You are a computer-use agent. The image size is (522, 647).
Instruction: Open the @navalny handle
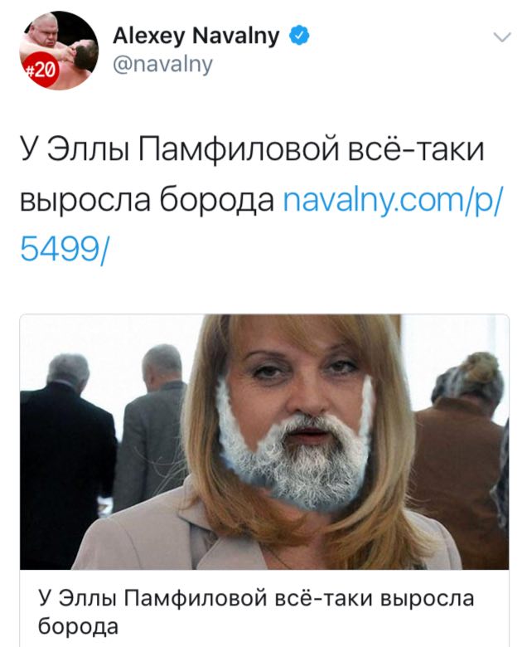tap(162, 65)
